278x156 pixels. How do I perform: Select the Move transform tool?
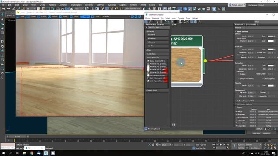58,9
